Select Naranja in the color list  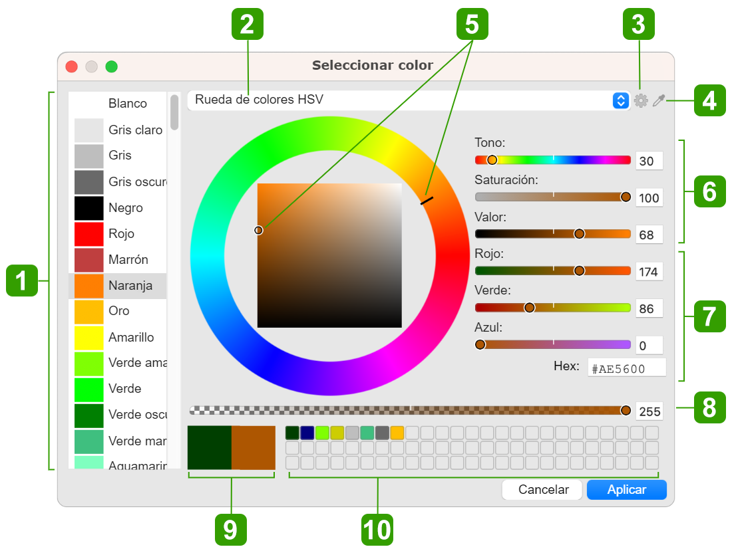118,286
